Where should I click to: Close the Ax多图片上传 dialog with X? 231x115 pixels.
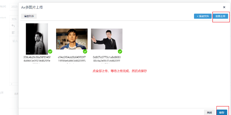(x=224, y=7)
